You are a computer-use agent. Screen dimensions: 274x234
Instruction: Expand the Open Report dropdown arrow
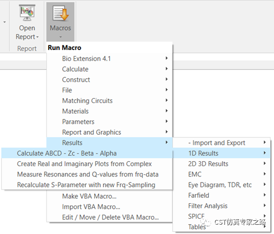[37, 37]
